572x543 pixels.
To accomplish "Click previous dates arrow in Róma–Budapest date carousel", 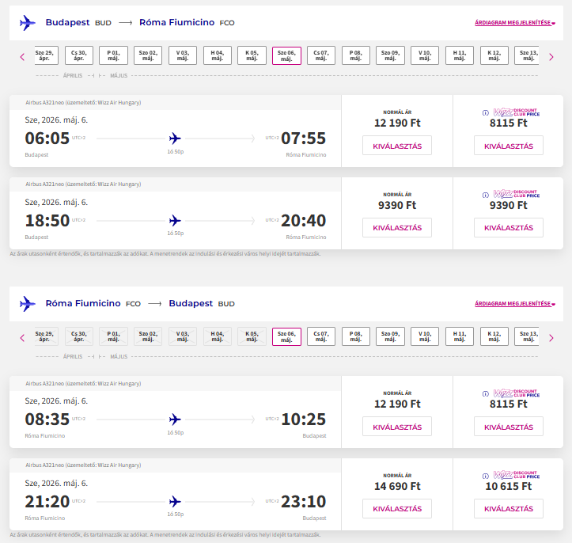I will 22,337.
